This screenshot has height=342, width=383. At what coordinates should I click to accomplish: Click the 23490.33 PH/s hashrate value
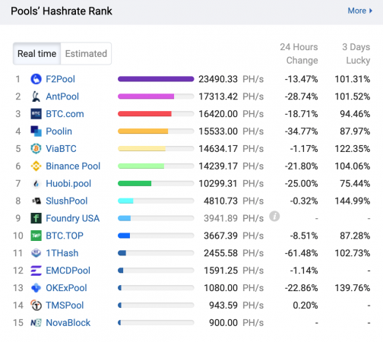[x=231, y=79]
